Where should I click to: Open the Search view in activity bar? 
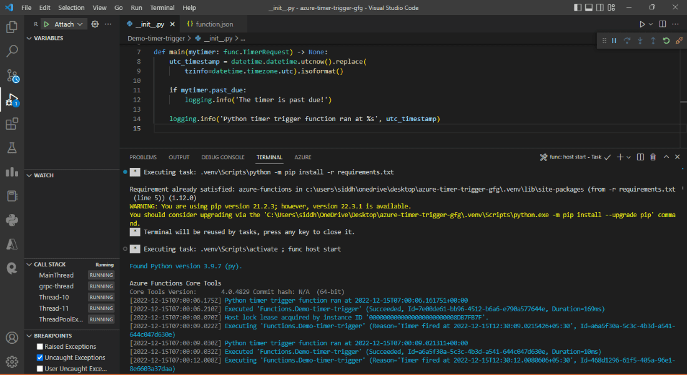coord(12,51)
